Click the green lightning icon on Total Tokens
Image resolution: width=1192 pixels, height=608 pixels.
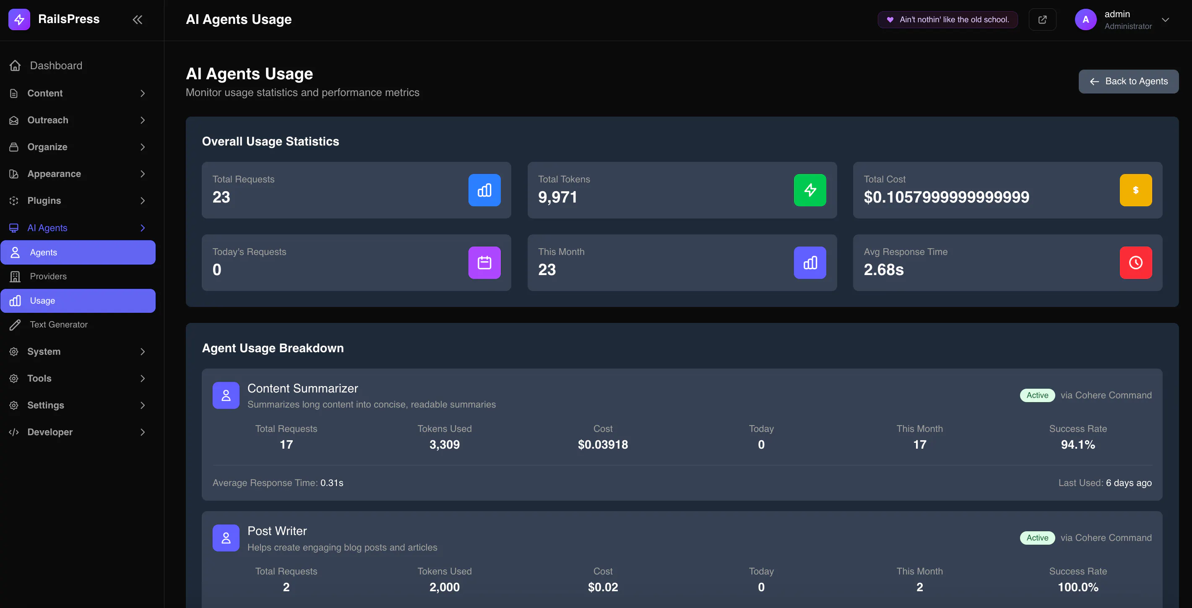810,190
